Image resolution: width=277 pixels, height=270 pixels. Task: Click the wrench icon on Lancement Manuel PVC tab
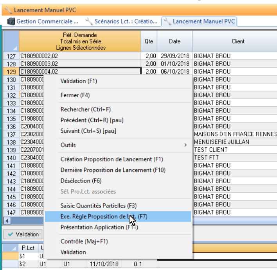[x=167, y=21]
